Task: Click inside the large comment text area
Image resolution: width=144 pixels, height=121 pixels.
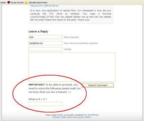Action: pyautogui.click(x=72, y=67)
